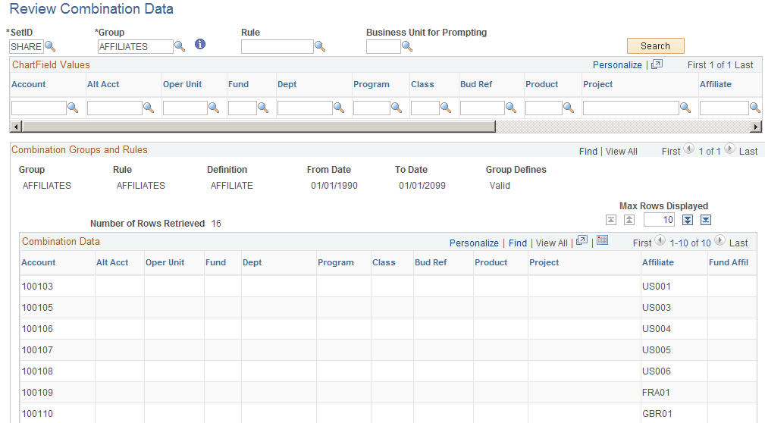765x423 pixels.
Task: Click the Max Rows Displayed field
Action: pos(659,220)
